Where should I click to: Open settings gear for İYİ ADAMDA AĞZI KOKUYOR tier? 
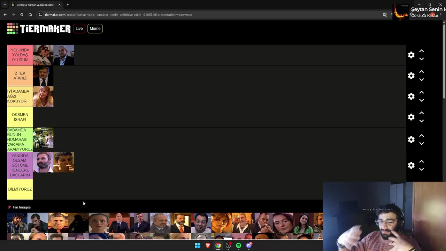click(x=411, y=96)
